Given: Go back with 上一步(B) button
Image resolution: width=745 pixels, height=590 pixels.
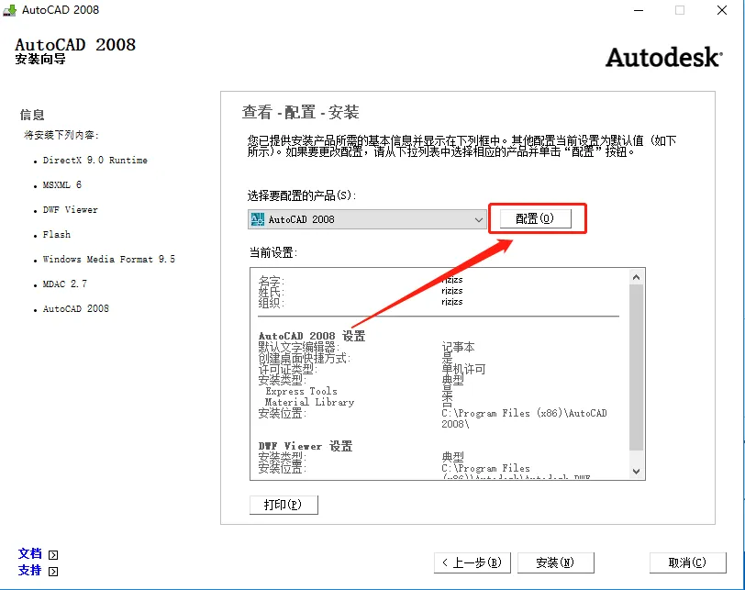Looking at the screenshot, I should [x=473, y=562].
